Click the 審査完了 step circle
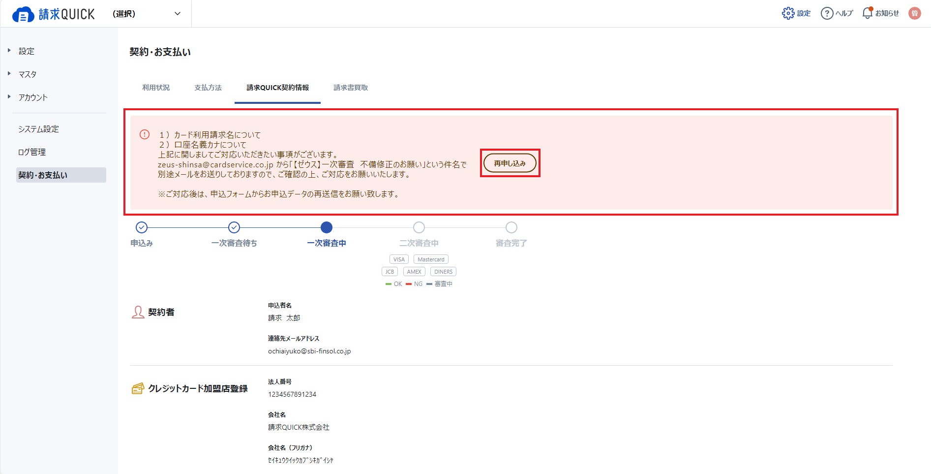The image size is (931, 474). point(511,227)
